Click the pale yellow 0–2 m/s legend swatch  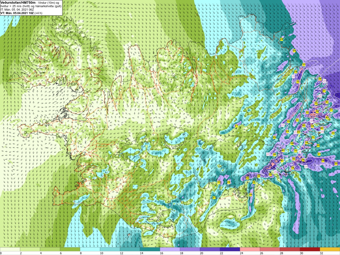(10, 249)
